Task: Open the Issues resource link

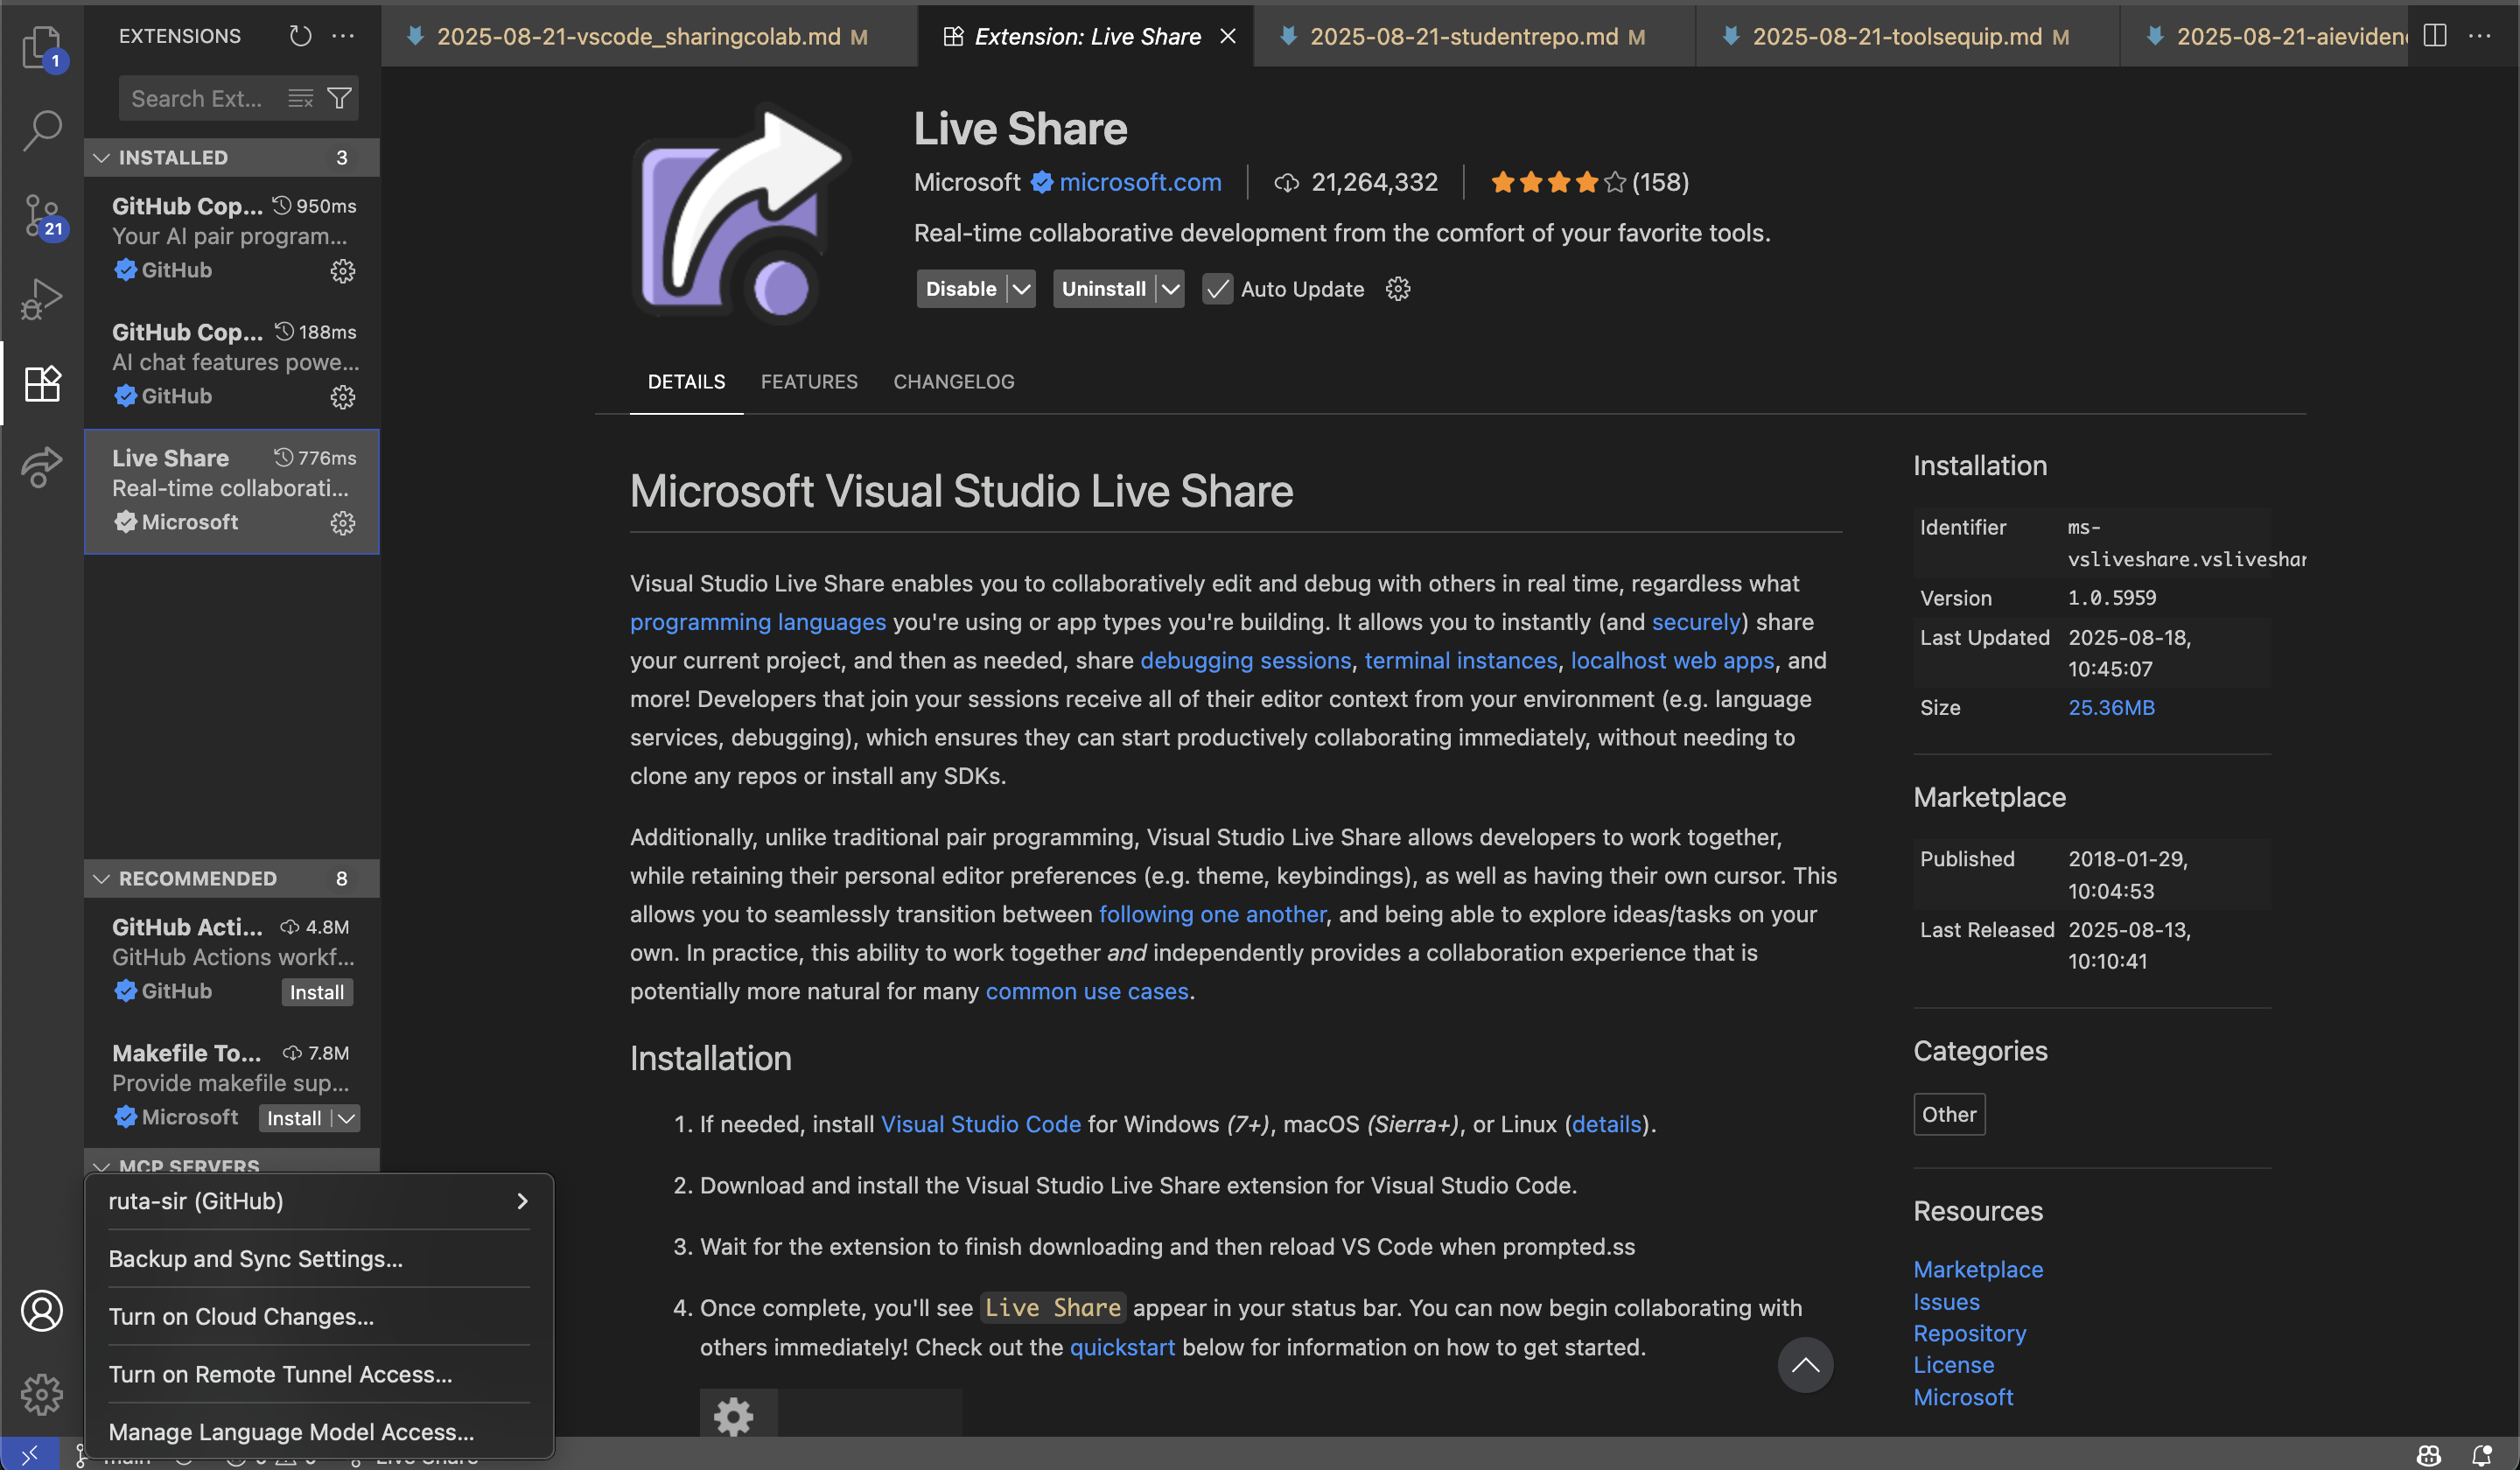Action: (1946, 1302)
